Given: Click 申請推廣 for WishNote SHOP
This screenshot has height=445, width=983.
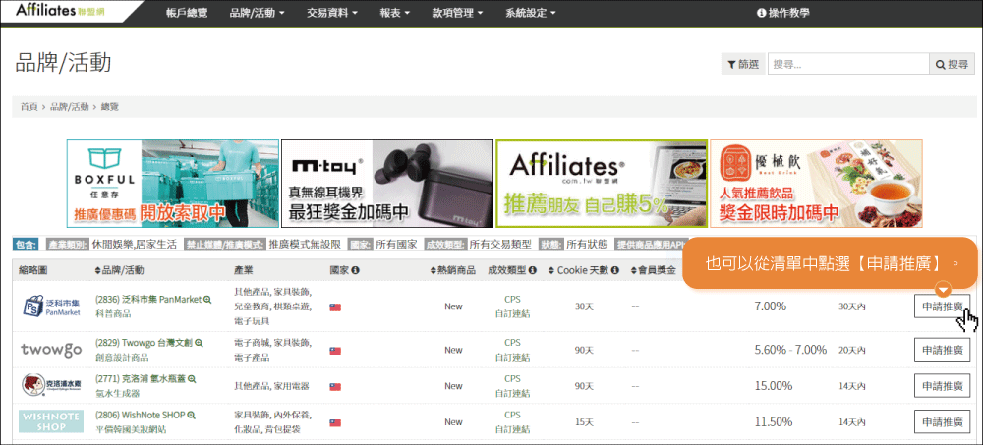Looking at the screenshot, I should 942,421.
